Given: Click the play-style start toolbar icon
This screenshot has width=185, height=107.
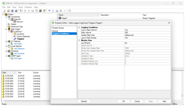Looking at the screenshot, I should pos(25,11).
